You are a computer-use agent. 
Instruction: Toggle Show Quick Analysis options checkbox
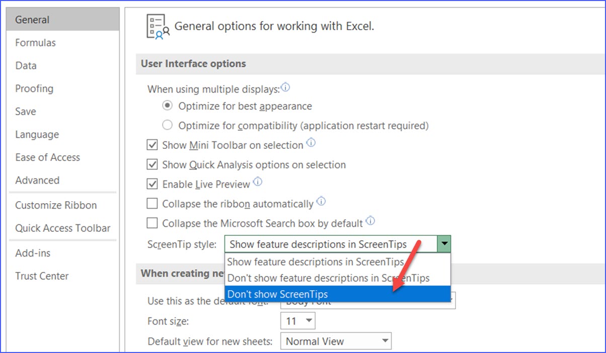[152, 164]
